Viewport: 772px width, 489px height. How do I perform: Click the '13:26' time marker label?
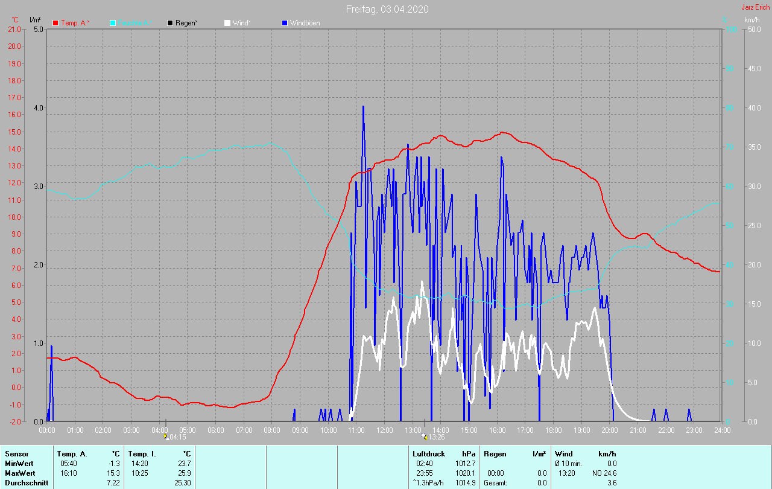point(436,436)
